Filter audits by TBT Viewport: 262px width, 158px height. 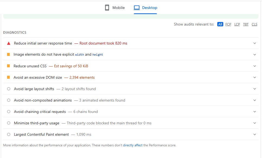[246, 24]
